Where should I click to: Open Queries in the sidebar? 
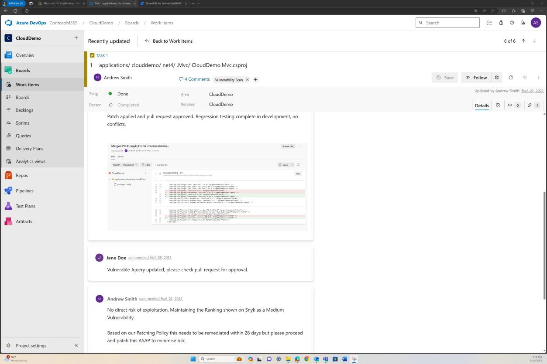click(x=23, y=136)
